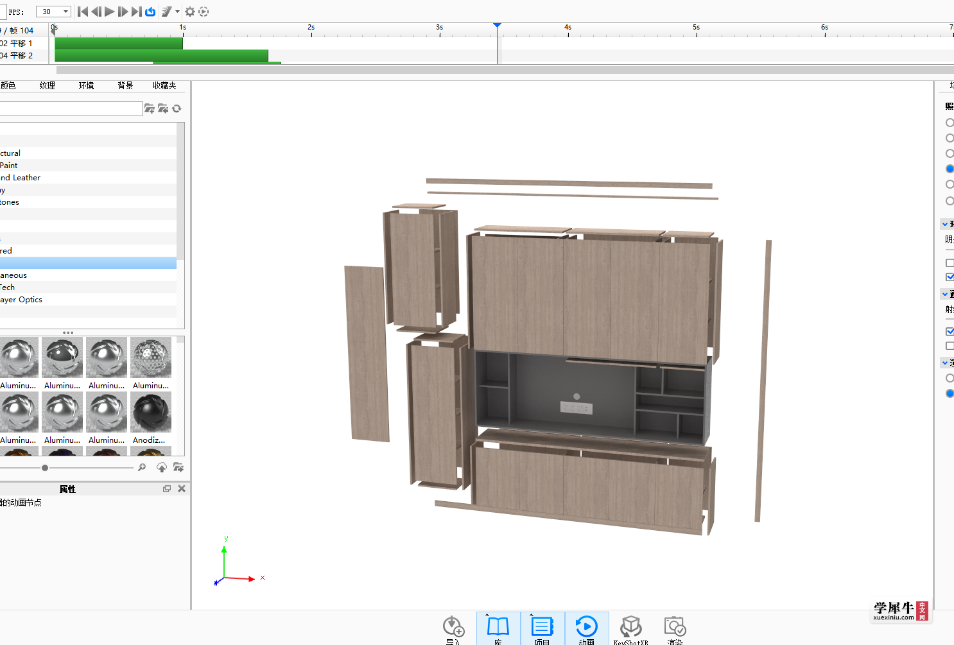Select the 'ctural' material category
The width and height of the screenshot is (954, 645).
point(88,153)
